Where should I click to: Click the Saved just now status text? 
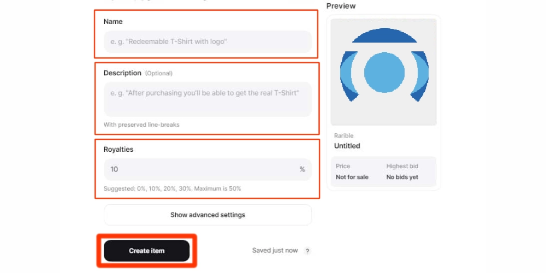click(275, 251)
